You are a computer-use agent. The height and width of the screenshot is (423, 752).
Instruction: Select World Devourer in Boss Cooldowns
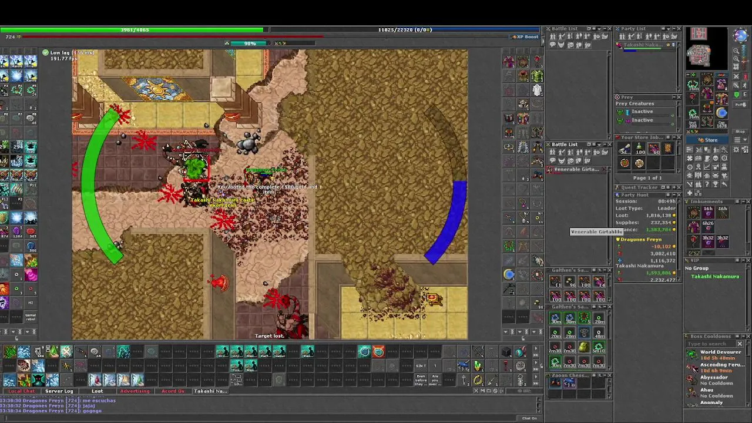pyautogui.click(x=716, y=355)
